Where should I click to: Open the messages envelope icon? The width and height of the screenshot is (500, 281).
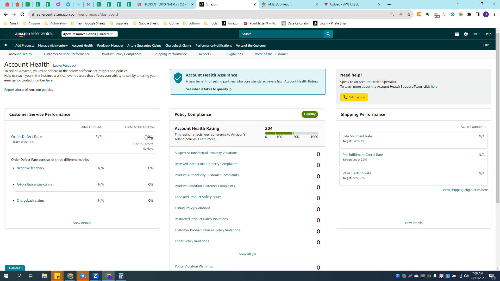[457, 34]
